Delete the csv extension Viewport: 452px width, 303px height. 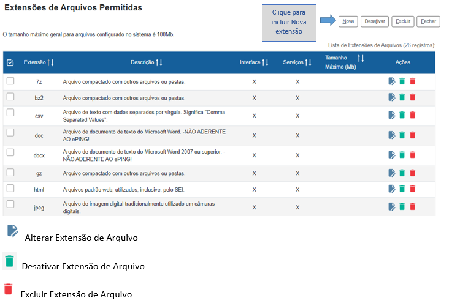point(413,116)
